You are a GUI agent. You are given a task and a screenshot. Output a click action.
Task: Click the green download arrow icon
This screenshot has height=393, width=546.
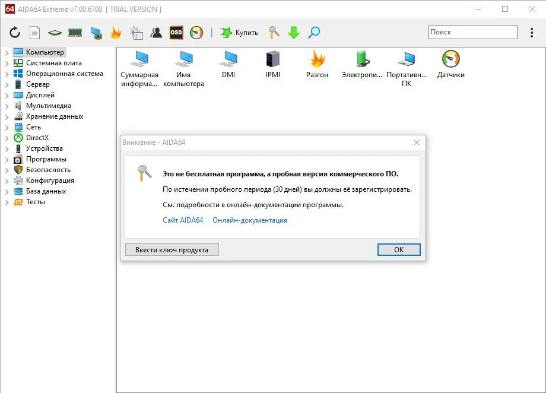pyautogui.click(x=294, y=33)
